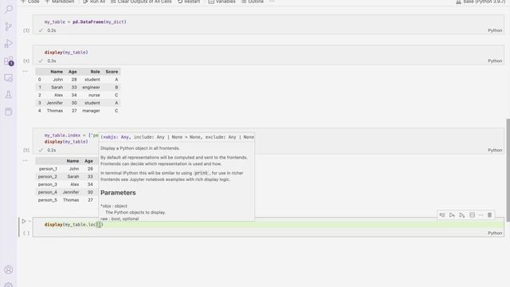Click the 'engineer' cell in first table

(x=91, y=87)
